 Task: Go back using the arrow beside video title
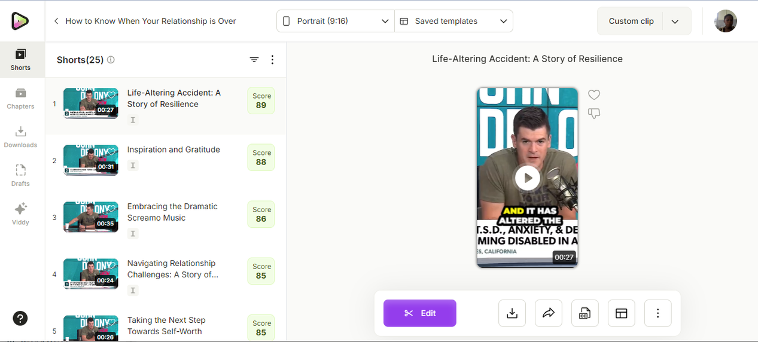point(56,21)
